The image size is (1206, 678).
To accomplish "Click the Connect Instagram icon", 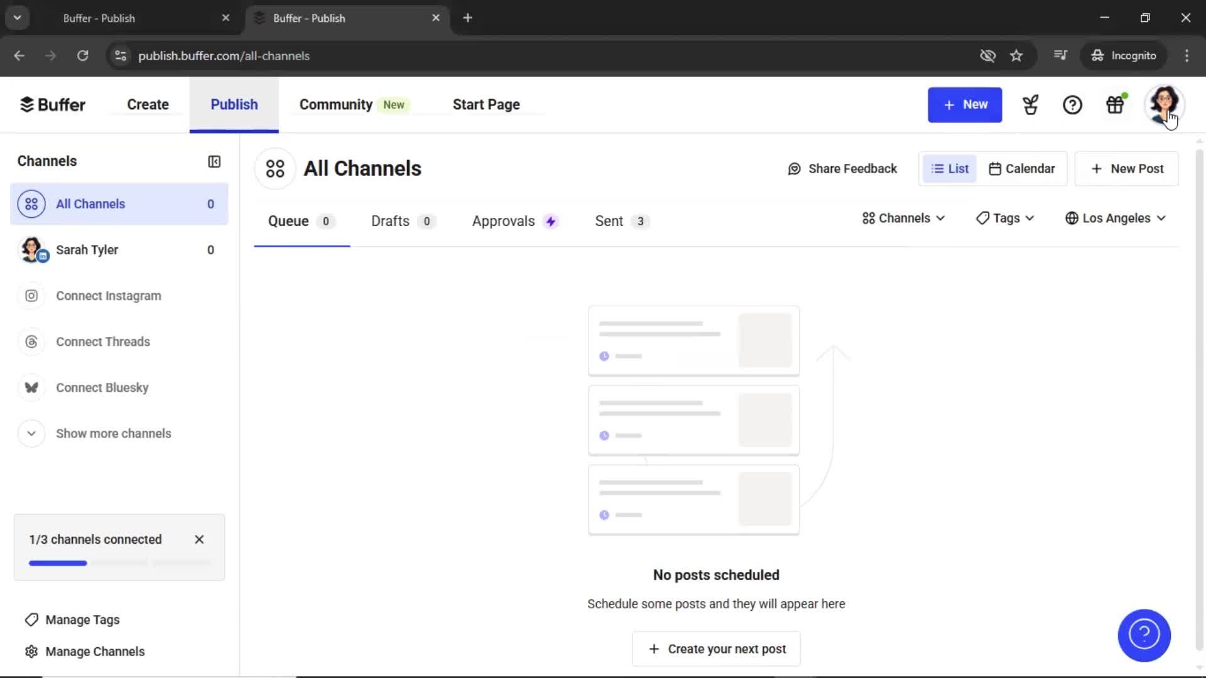I will 31,296.
